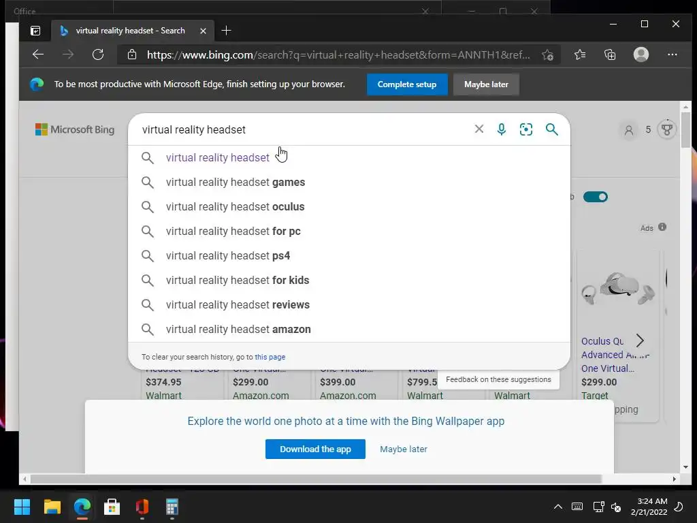Show info about Ads icon
This screenshot has height=523, width=697.
(x=662, y=227)
